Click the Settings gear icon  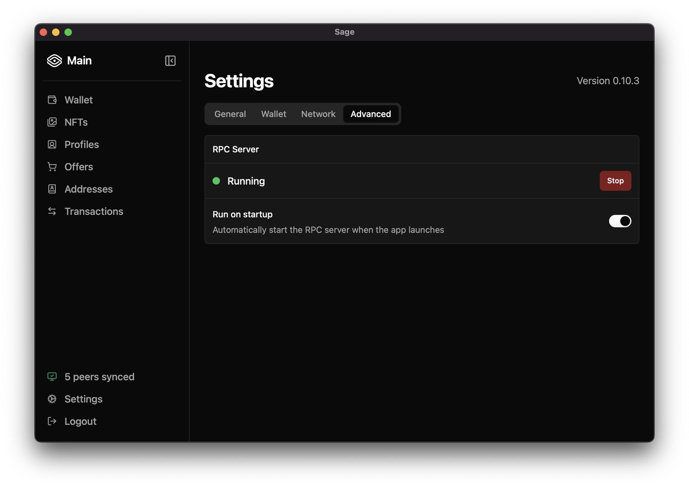(53, 399)
